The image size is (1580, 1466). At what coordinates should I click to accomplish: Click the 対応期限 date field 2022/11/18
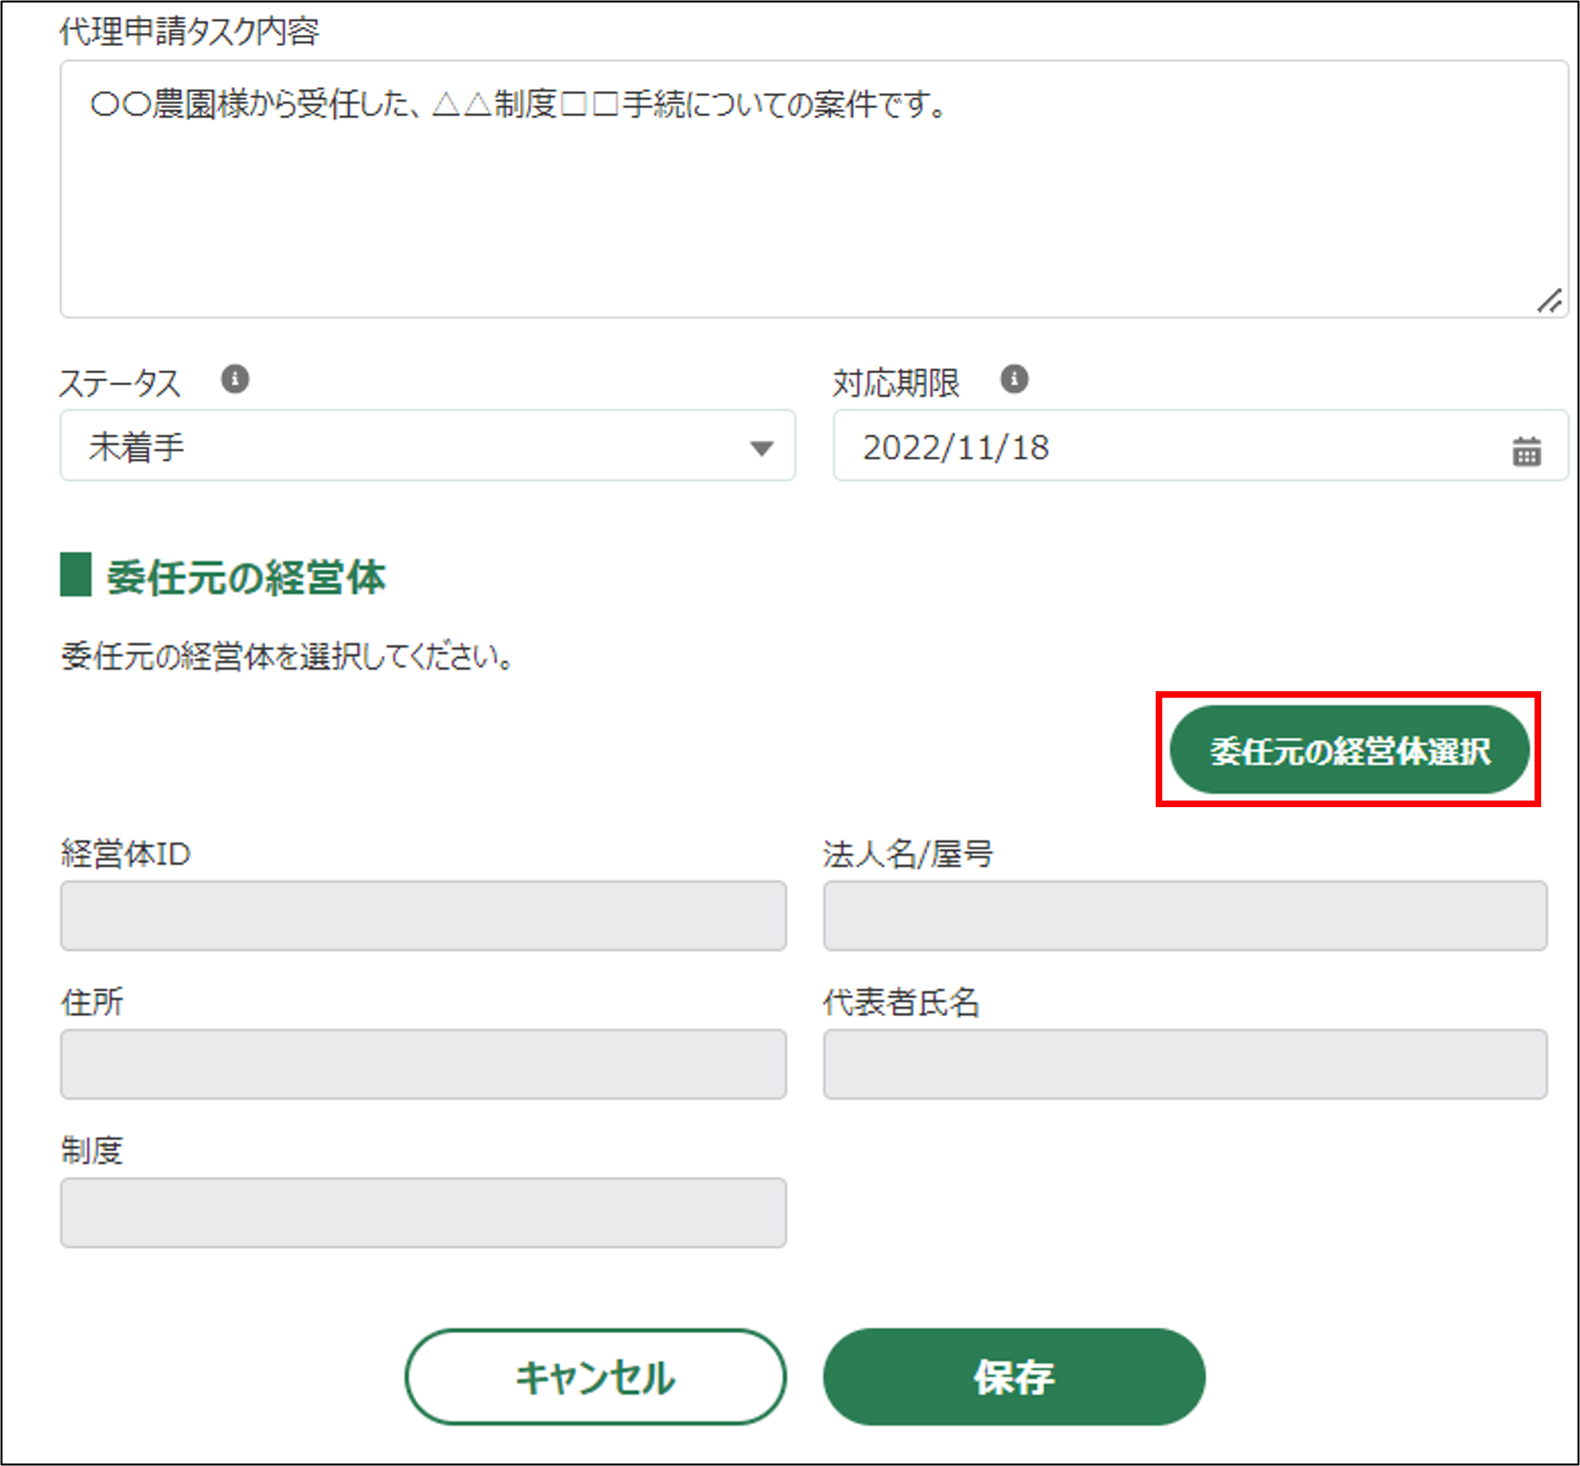pyautogui.click(x=1150, y=446)
